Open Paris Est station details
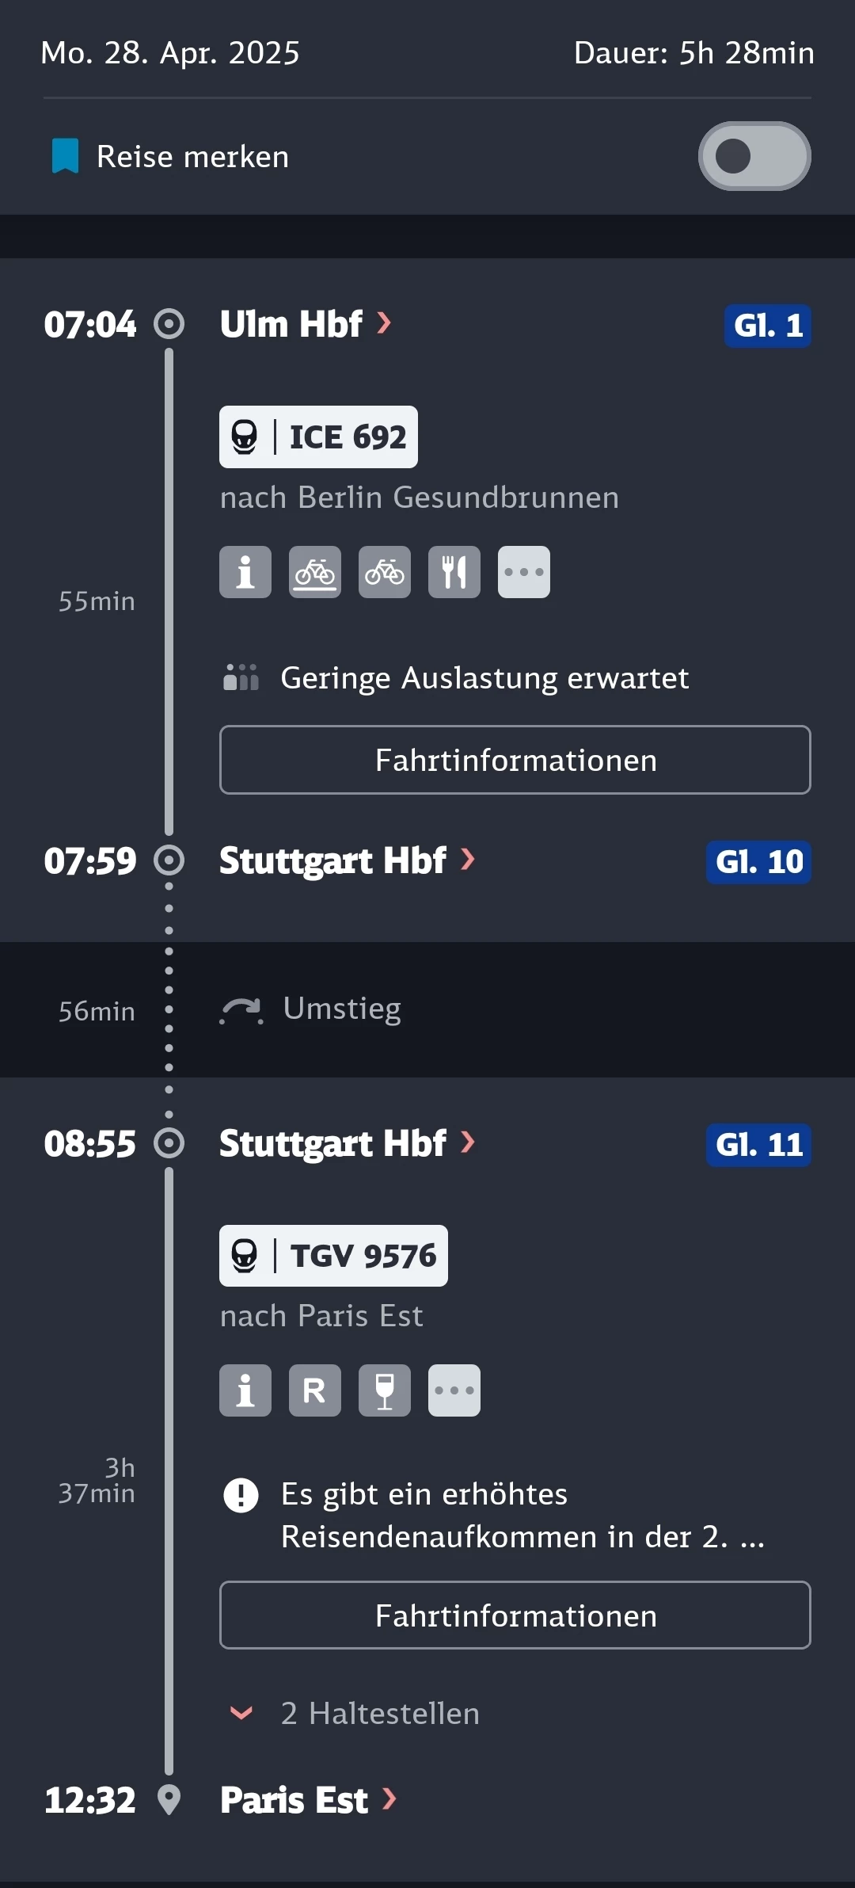855x1888 pixels. [x=309, y=1799]
